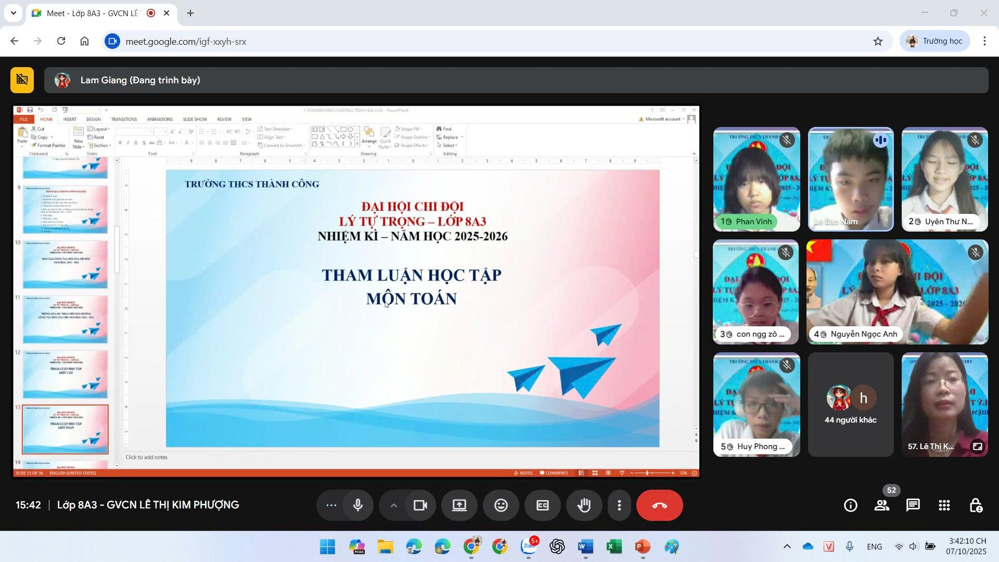The width and height of the screenshot is (999, 562).
Task: Open emoji reactions in Meet
Action: [x=501, y=505]
